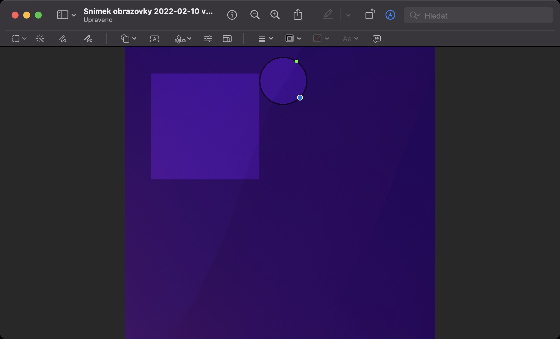Insert a text box annotation
This screenshot has height=339, width=560.
154,39
